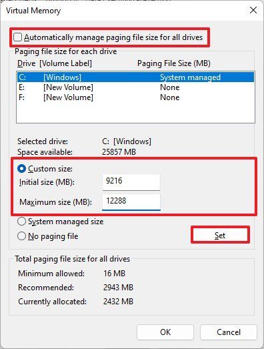Select drive E: [New Volume] row
The width and height of the screenshot is (264, 349).
135,87
